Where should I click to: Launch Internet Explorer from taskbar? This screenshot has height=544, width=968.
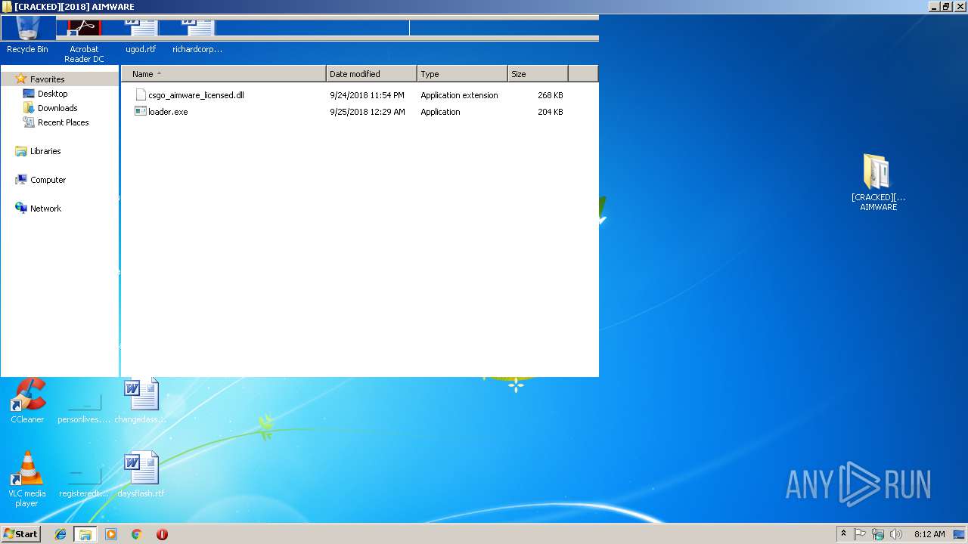click(60, 534)
